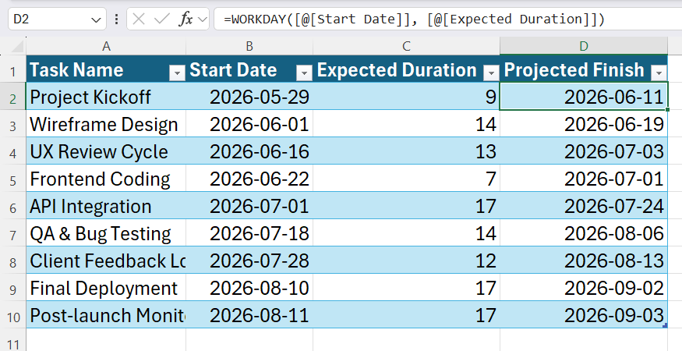Click start date 2026-05-29
This screenshot has width=682, height=351.
(249, 96)
